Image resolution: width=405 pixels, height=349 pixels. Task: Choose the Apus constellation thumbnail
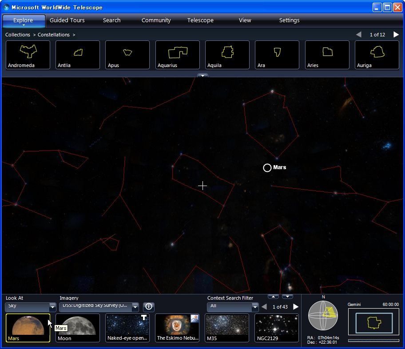coord(127,55)
